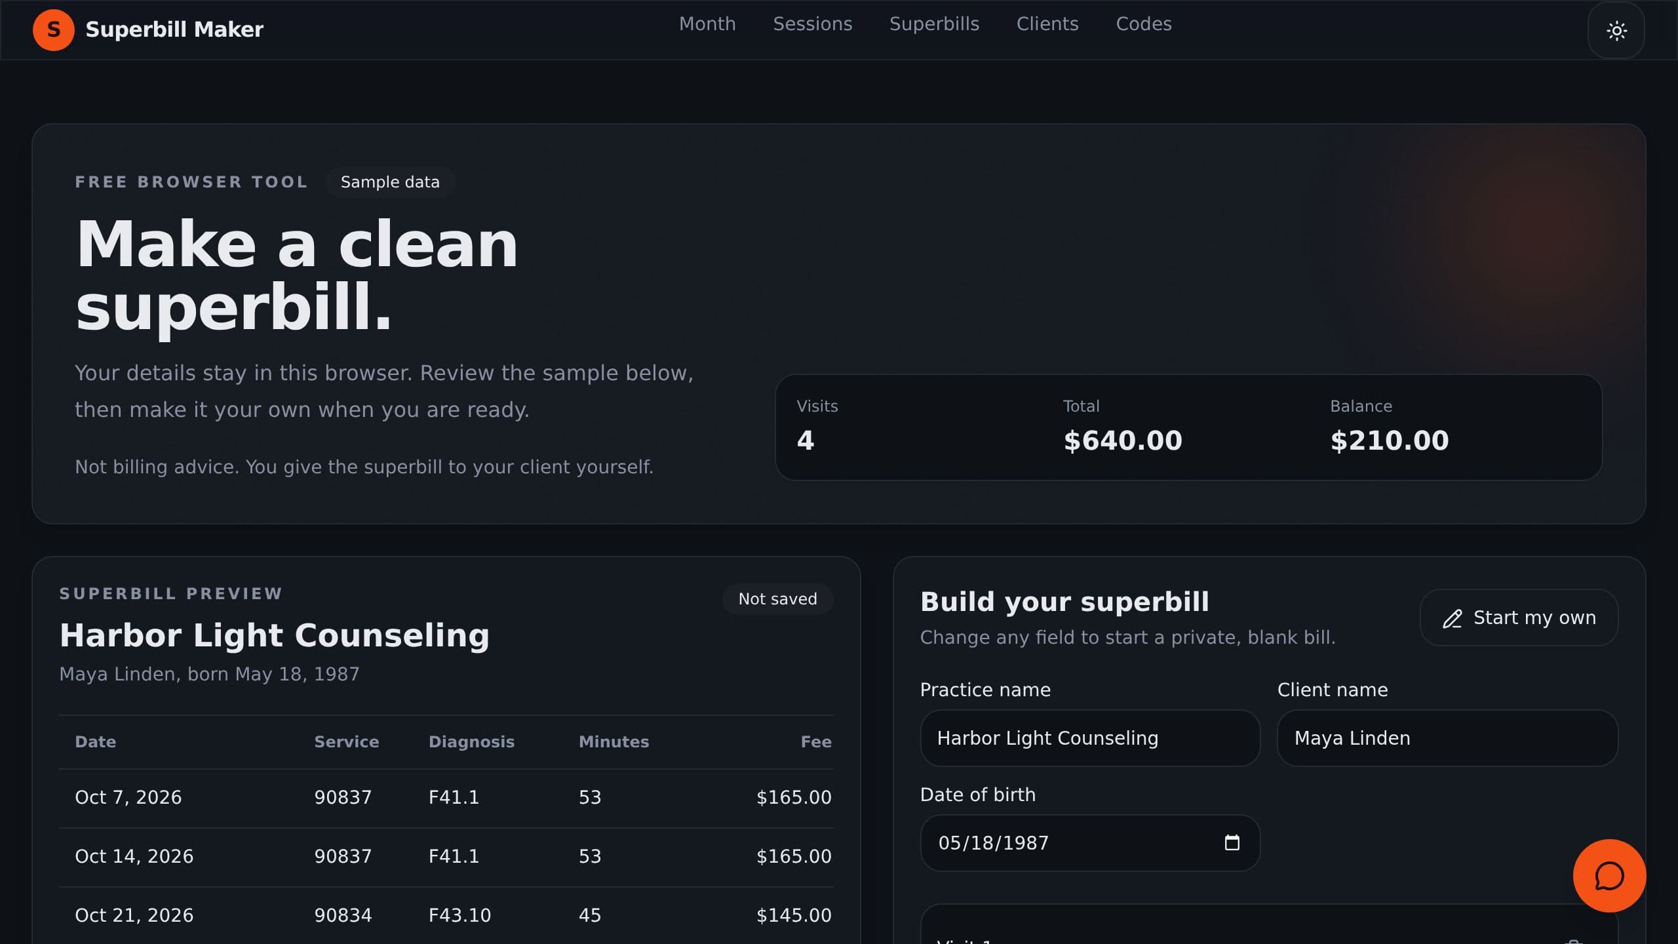Screen dimensions: 1678x944
Task: Select the Oct 7, 2026 date cell
Action: 128,798
